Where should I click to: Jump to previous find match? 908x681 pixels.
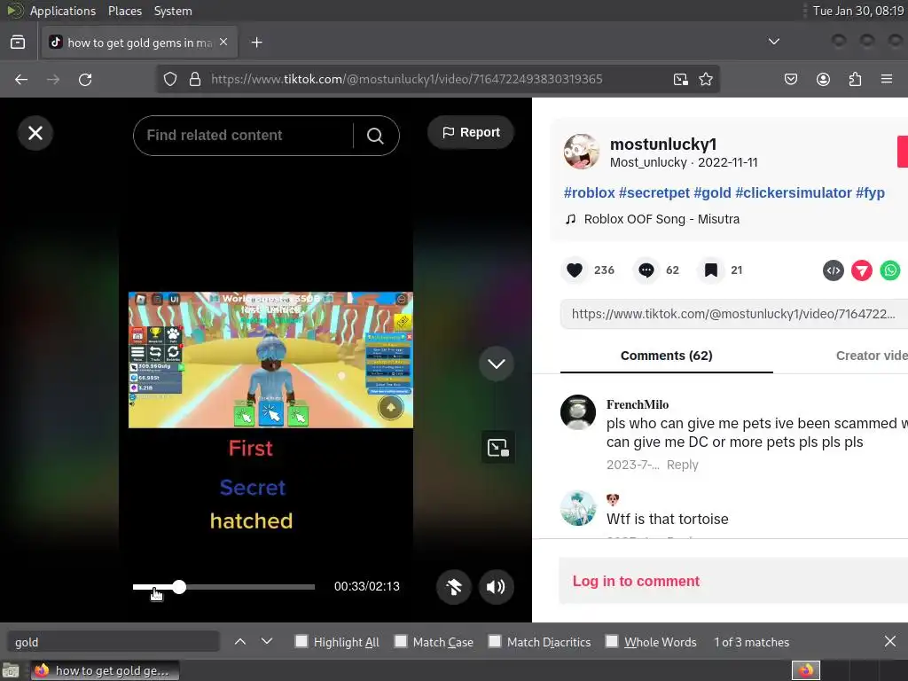[240, 642]
